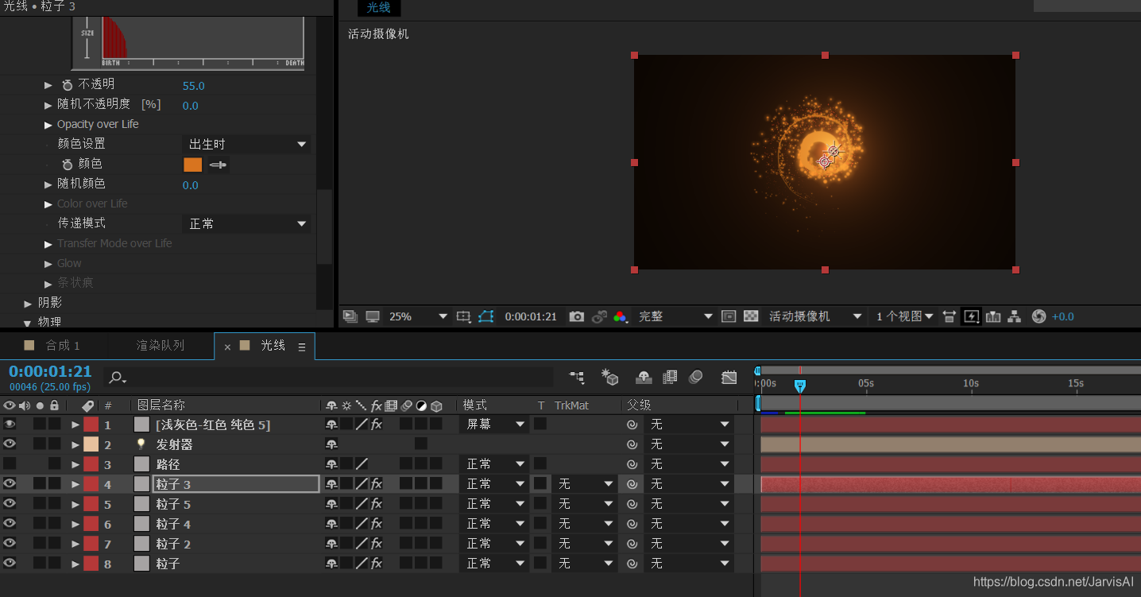Show the 路径 layer

click(x=10, y=464)
